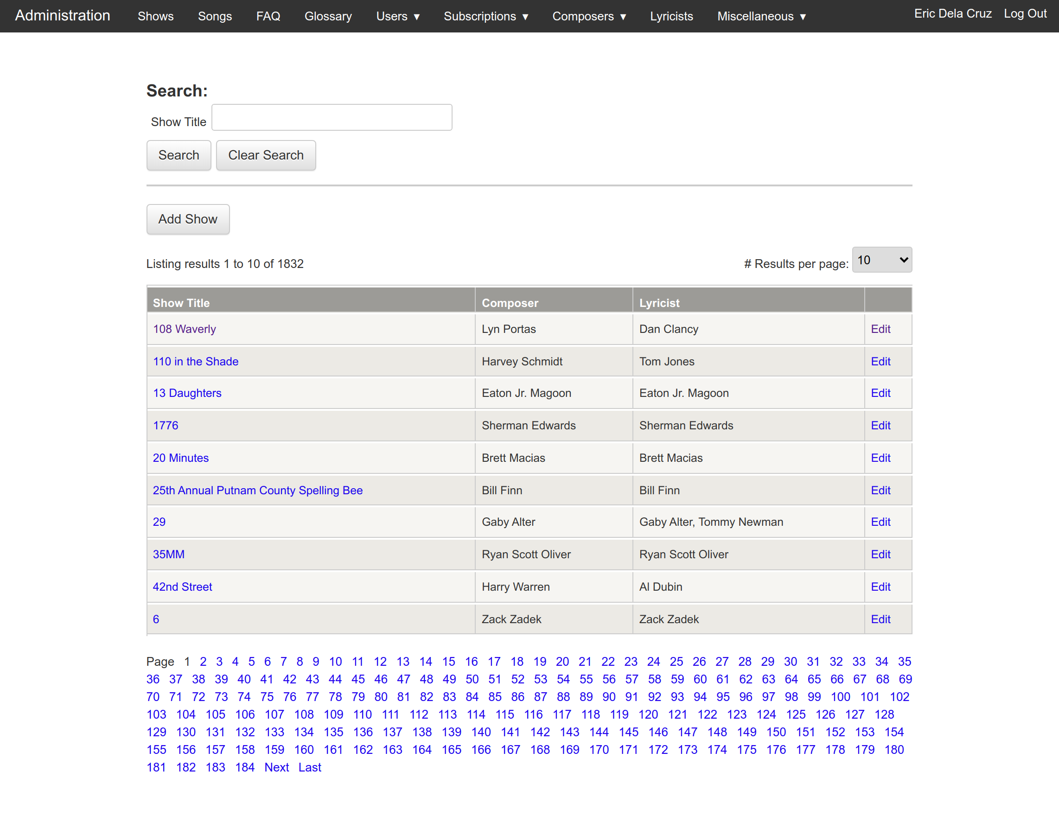Open 25th Annual Putnam County Spelling Bee
Image resolution: width=1059 pixels, height=829 pixels.
pyautogui.click(x=257, y=490)
